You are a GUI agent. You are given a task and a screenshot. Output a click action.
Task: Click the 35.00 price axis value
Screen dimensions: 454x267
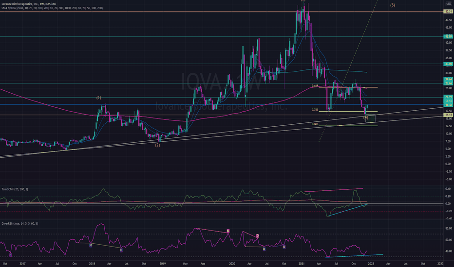coord(449,58)
